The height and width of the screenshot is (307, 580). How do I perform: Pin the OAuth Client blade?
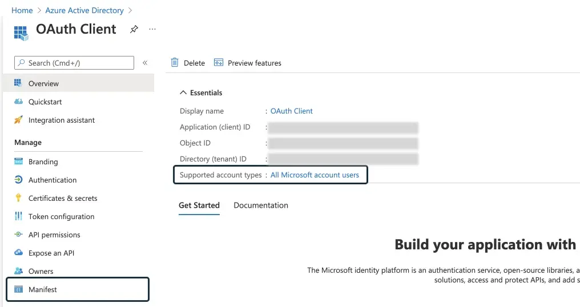pyautogui.click(x=134, y=29)
